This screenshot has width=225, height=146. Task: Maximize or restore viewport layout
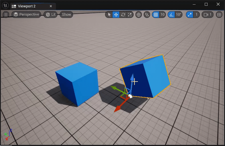pos(219,15)
